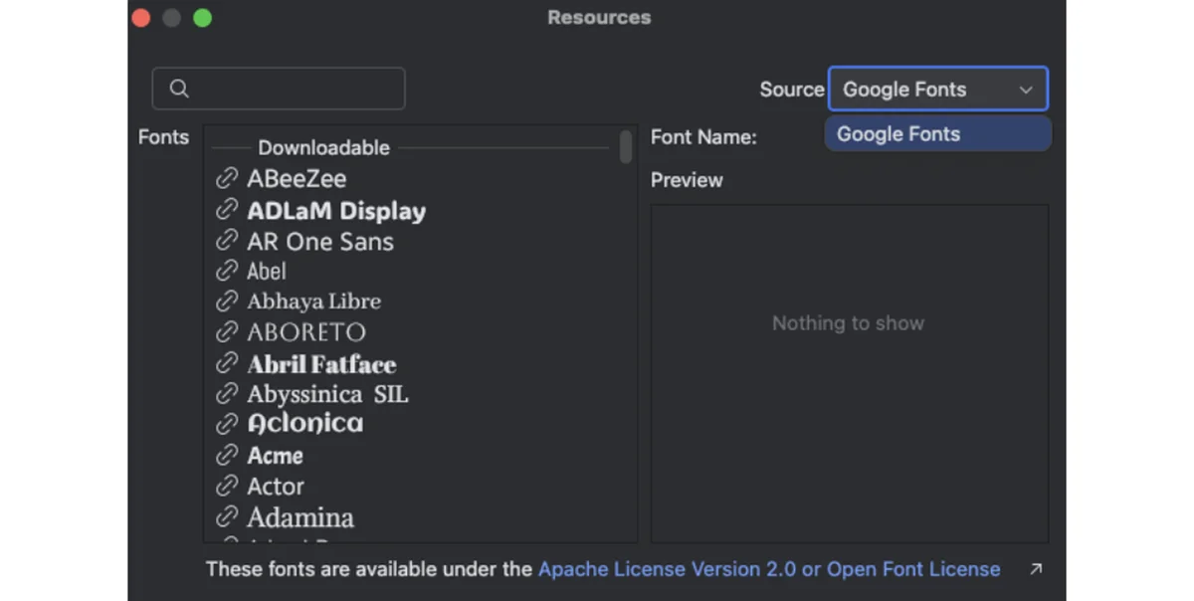Select the Abril Fatface font
Viewport: 1194px width, 601px height.
click(x=321, y=364)
